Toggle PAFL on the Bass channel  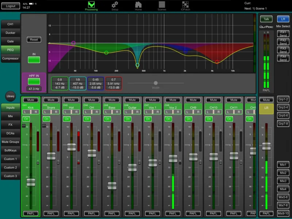tap(112, 214)
